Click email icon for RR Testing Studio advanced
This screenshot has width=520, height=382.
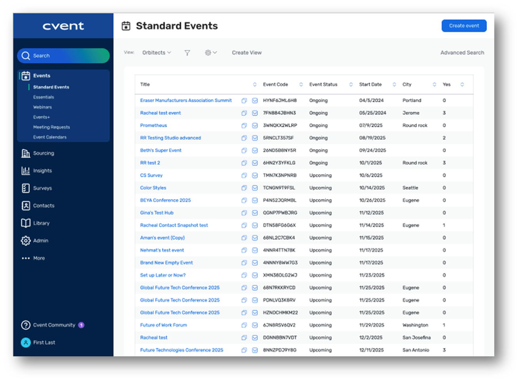coord(255,138)
